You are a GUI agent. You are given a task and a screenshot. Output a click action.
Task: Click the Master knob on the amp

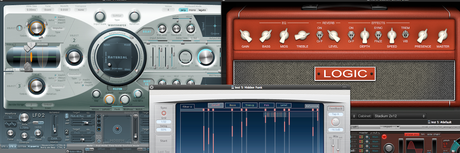443,36
